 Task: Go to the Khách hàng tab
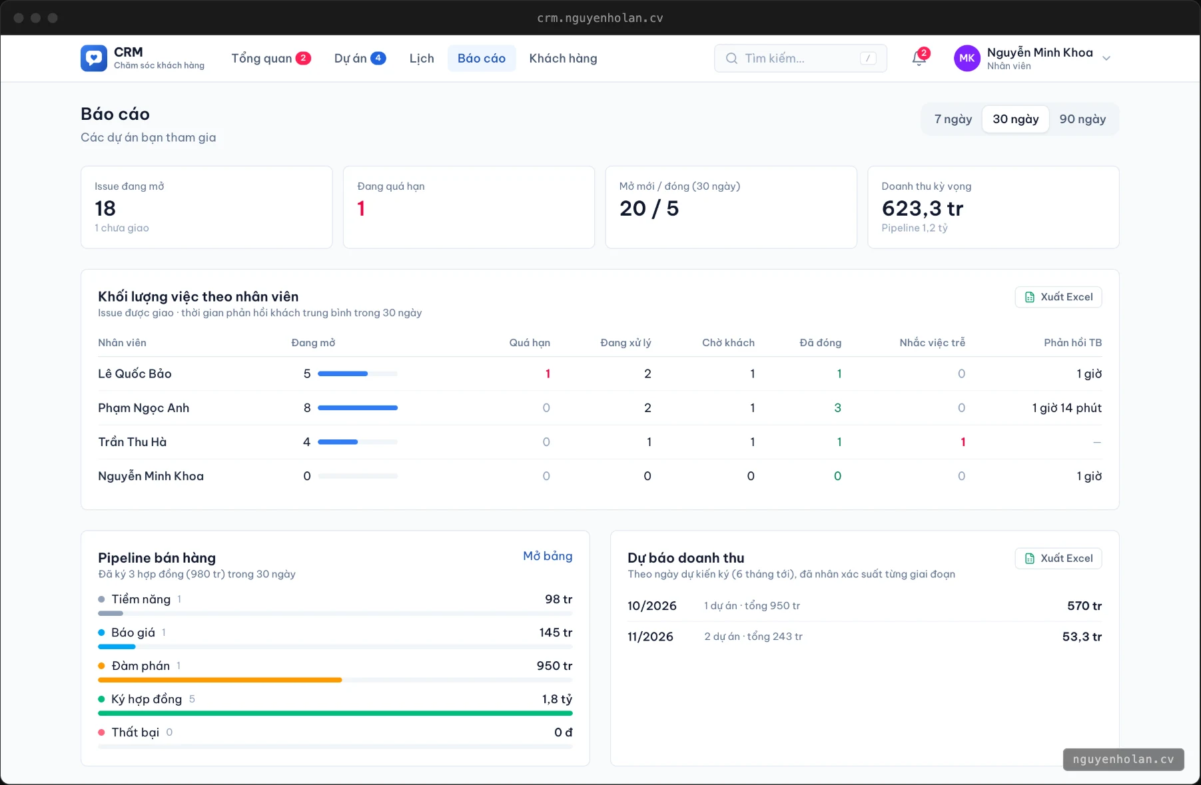563,59
